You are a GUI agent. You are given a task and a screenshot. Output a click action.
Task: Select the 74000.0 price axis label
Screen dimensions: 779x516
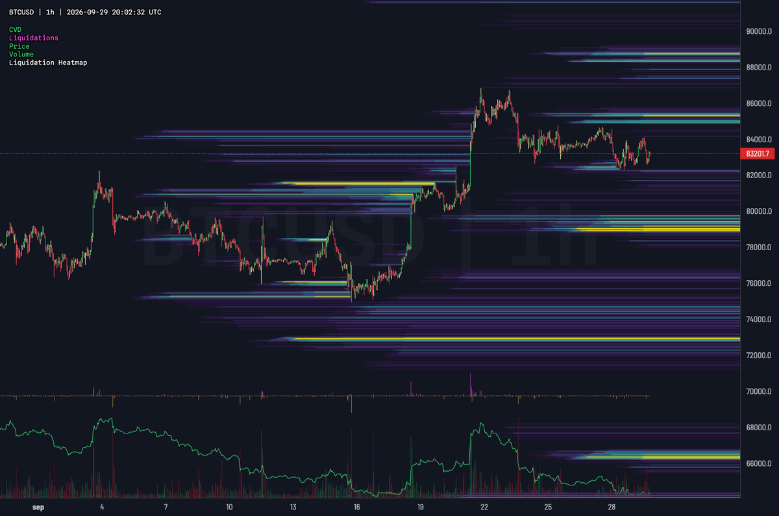(x=759, y=320)
